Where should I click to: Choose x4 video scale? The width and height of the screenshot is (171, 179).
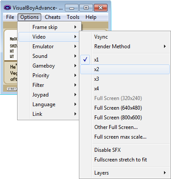click(125, 89)
